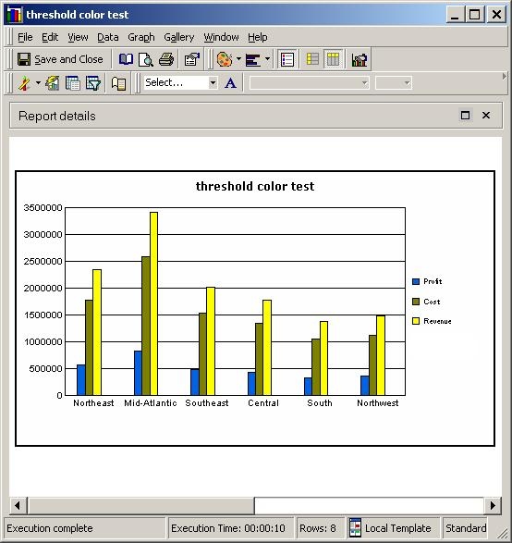512x543 pixels.
Task: Open the dropdown arrow beside the palette icon
Action: point(238,59)
